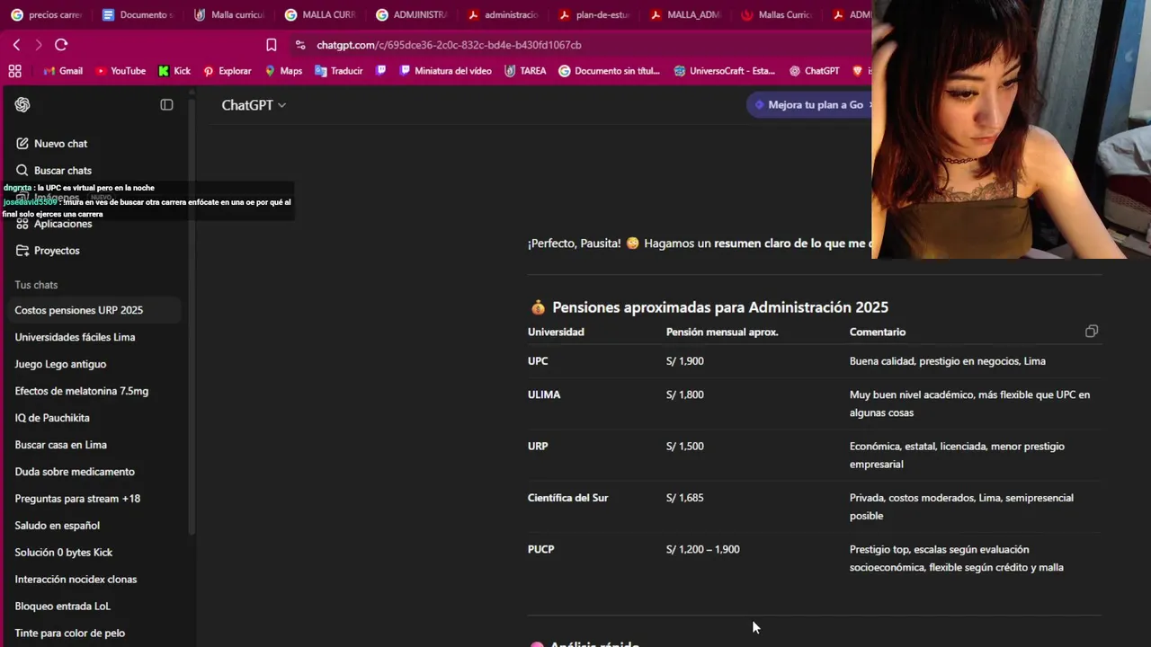View site information icon beside URL
The height and width of the screenshot is (647, 1151).
coord(300,45)
